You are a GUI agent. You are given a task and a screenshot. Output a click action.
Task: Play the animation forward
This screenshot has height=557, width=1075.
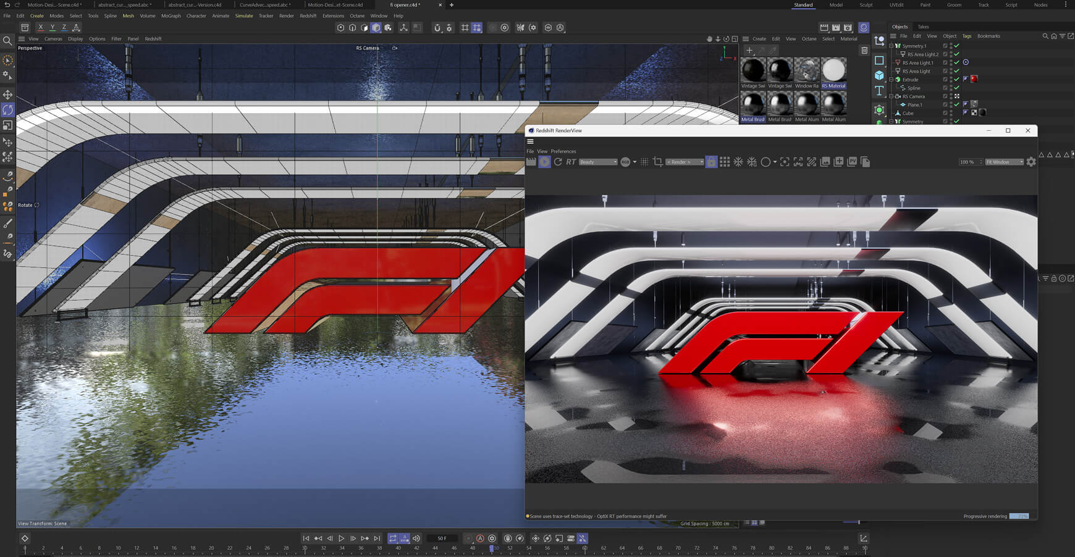point(341,538)
